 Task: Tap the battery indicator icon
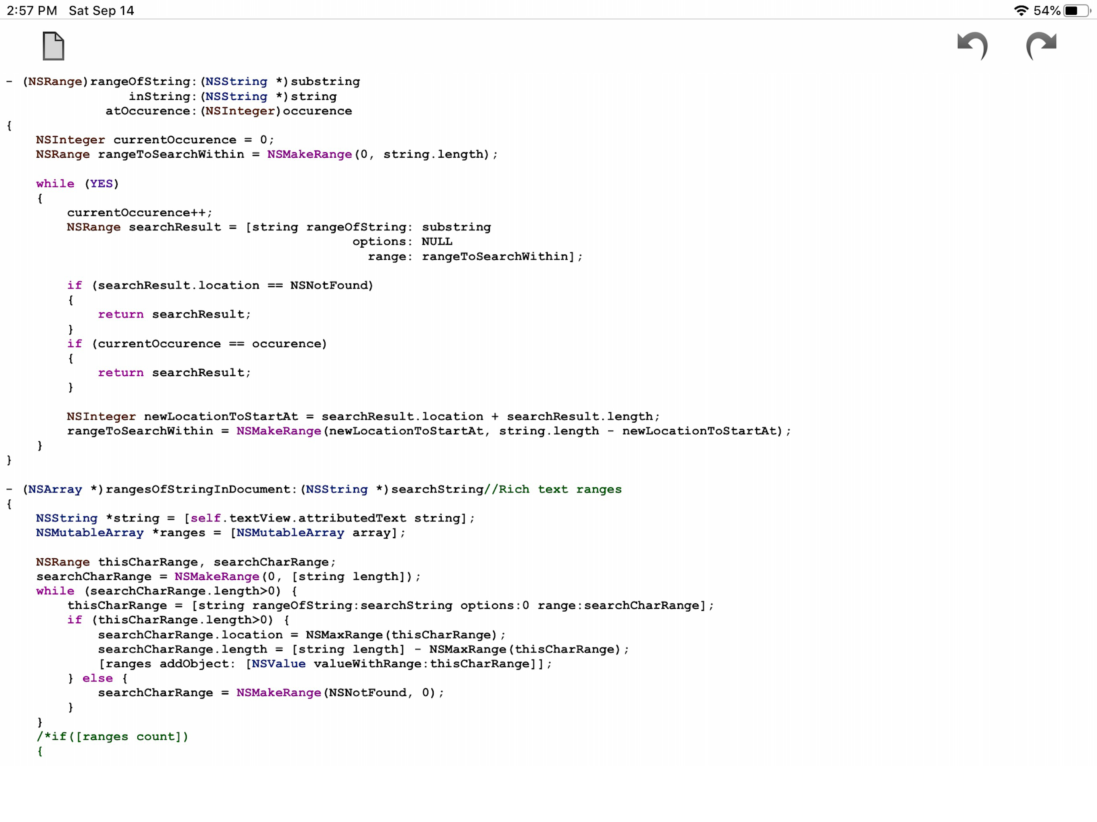click(1078, 10)
